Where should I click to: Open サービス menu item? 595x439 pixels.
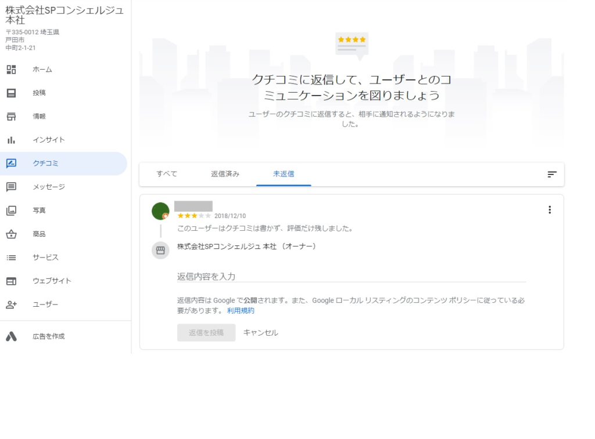pyautogui.click(x=45, y=257)
